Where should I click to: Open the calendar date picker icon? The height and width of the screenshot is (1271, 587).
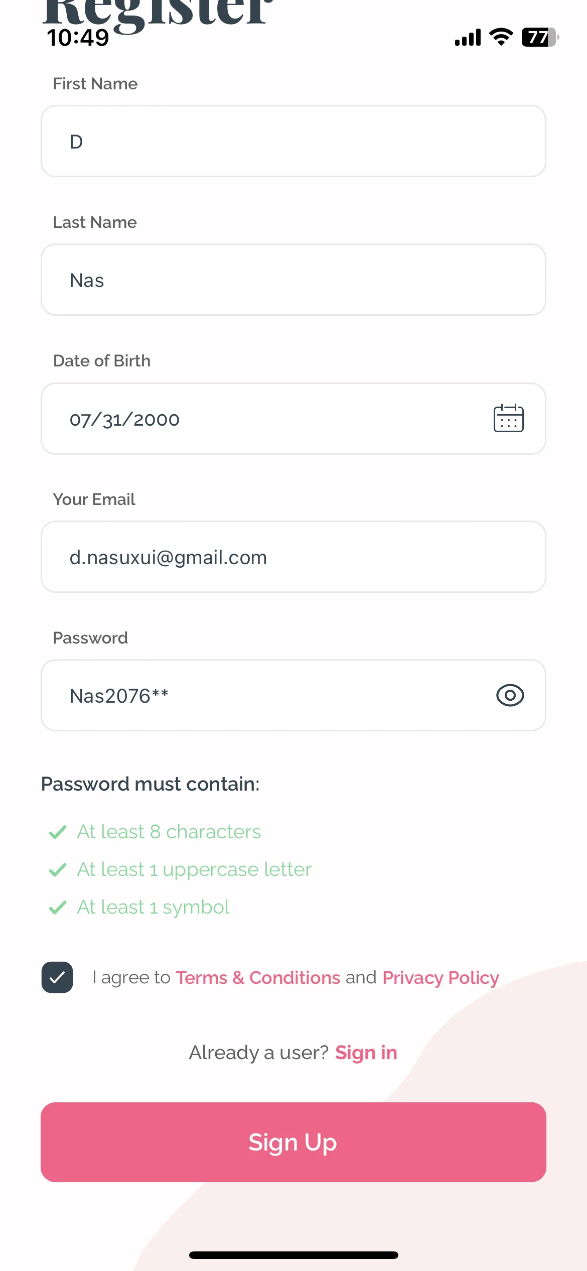[508, 419]
